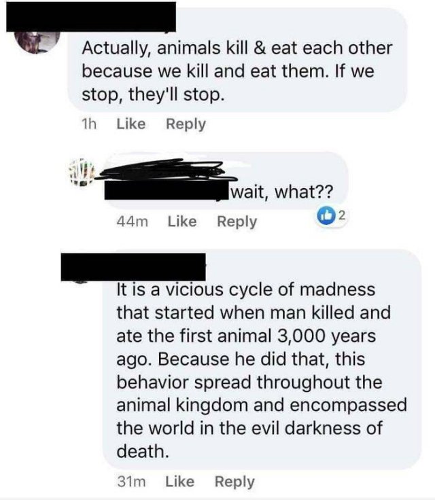Reply to the "evil darkness of death" comment
Screen dimensions: 435x500
click(x=234, y=482)
